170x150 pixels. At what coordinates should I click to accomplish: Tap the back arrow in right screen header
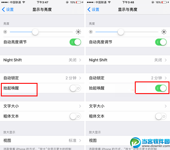coord(89,9)
